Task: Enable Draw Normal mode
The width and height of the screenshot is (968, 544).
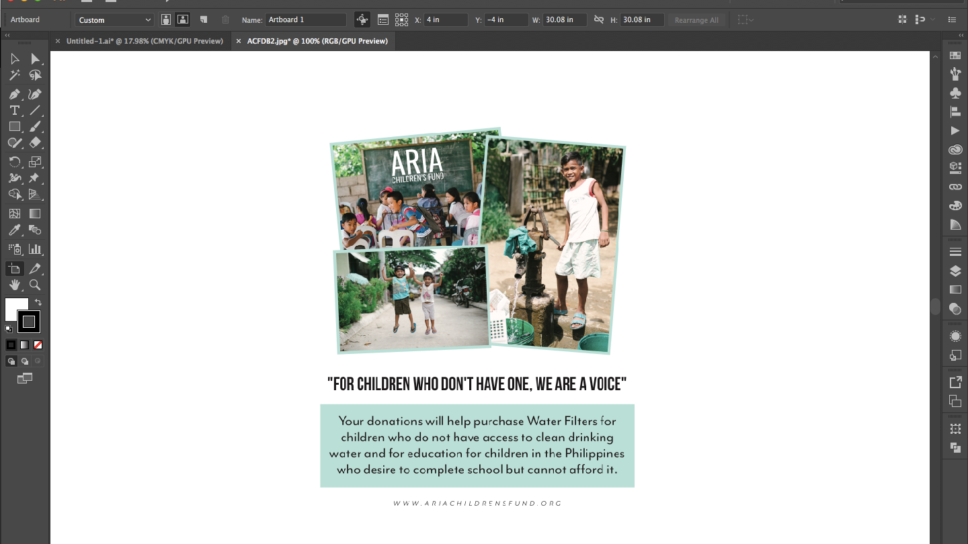Action: tap(11, 361)
